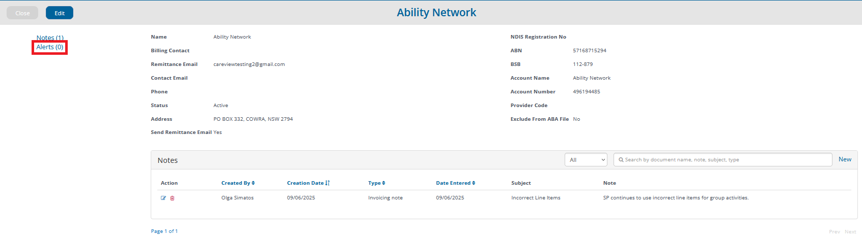The width and height of the screenshot is (862, 239).
Task: Delete the Incorrect Line Items note
Action: click(x=172, y=198)
